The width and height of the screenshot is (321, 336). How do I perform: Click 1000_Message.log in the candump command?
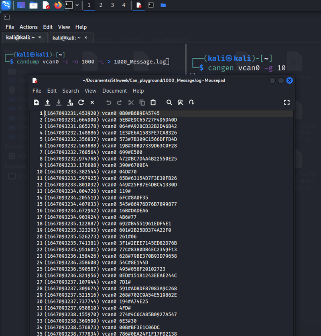[x=140, y=62]
